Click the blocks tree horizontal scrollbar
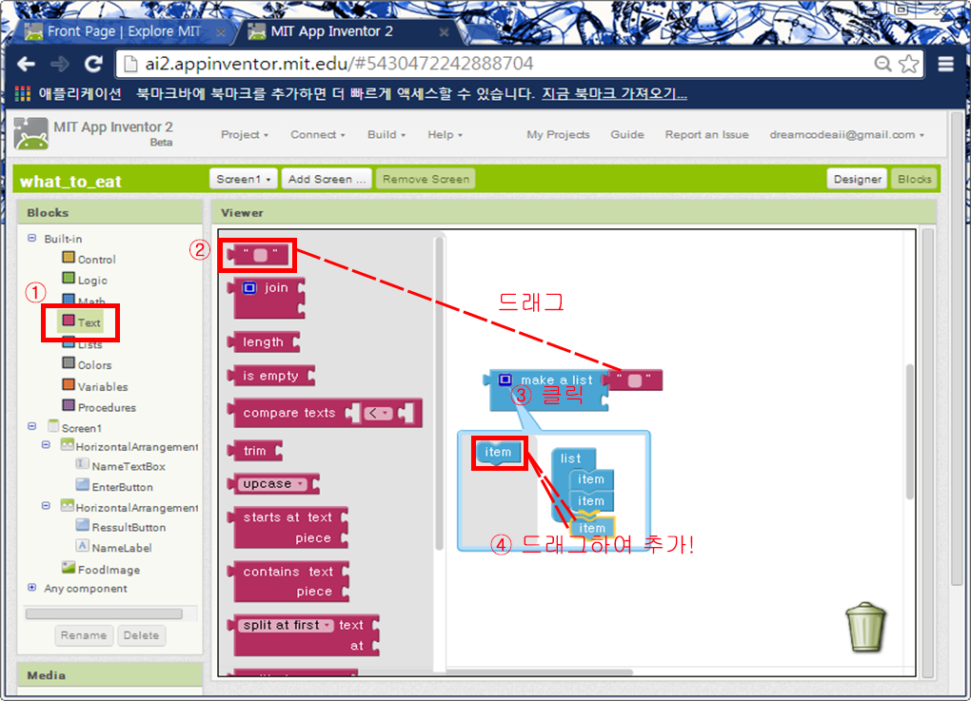 pyautogui.click(x=104, y=613)
